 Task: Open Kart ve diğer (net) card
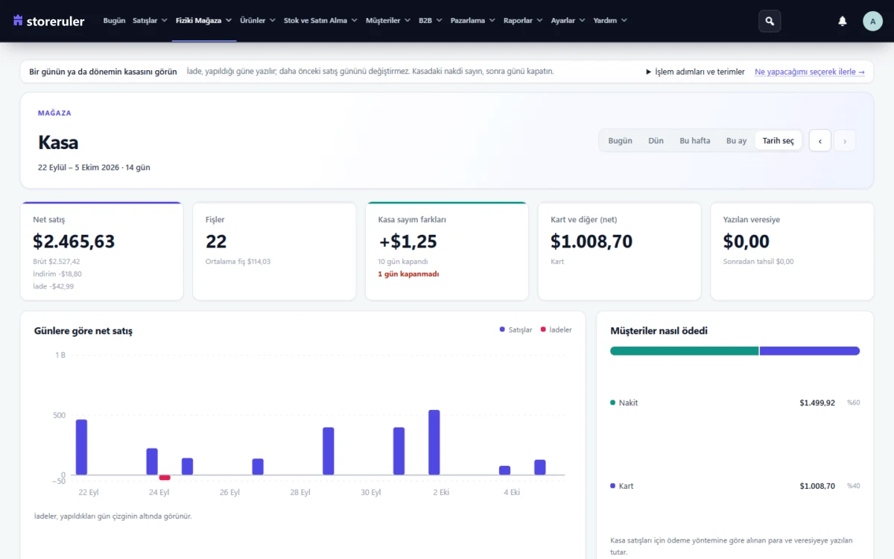pyautogui.click(x=620, y=251)
